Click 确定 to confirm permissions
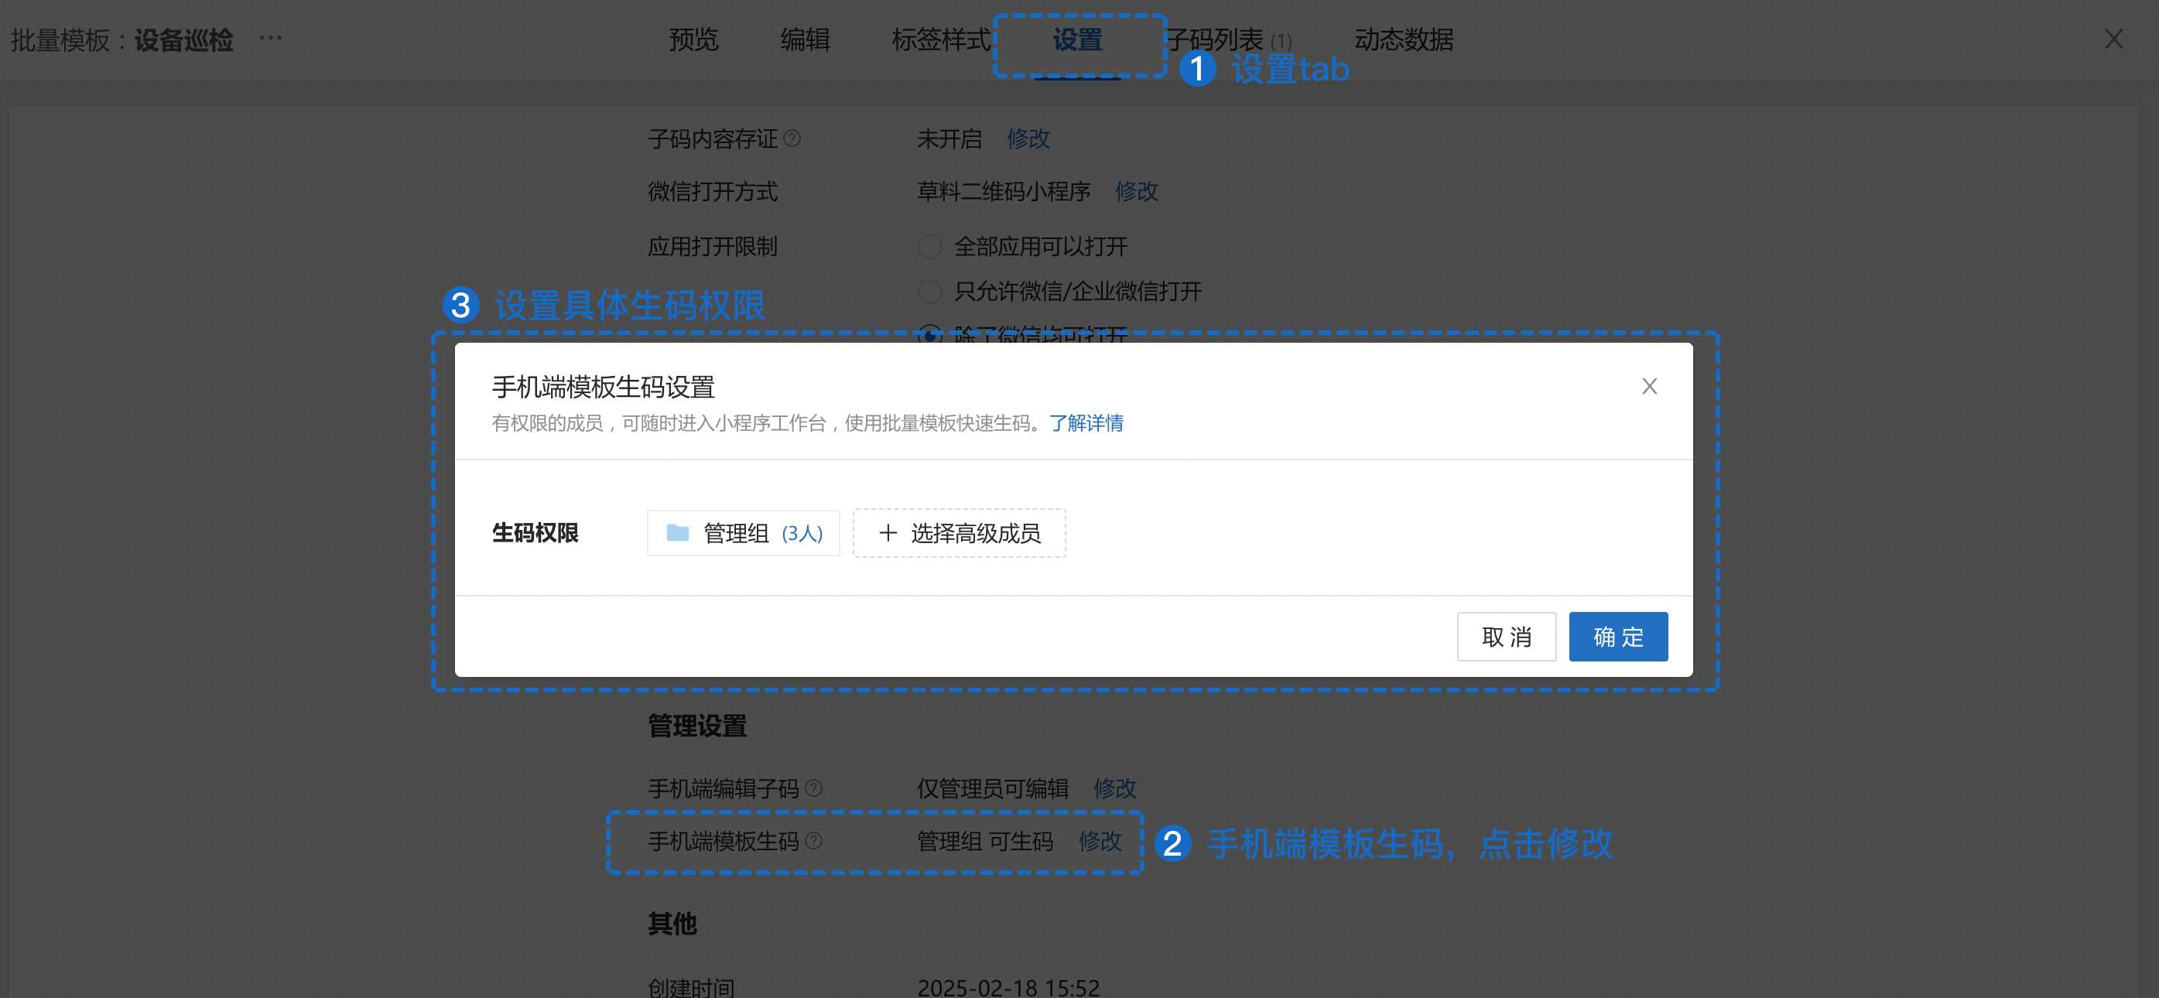2159x998 pixels. pyautogui.click(x=1617, y=637)
